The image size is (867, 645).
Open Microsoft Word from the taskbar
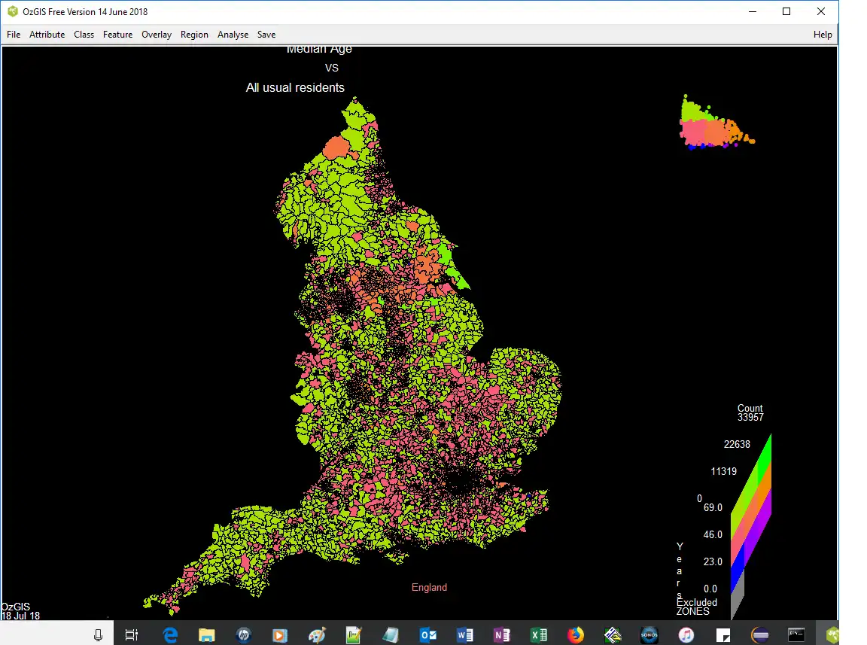click(x=465, y=634)
